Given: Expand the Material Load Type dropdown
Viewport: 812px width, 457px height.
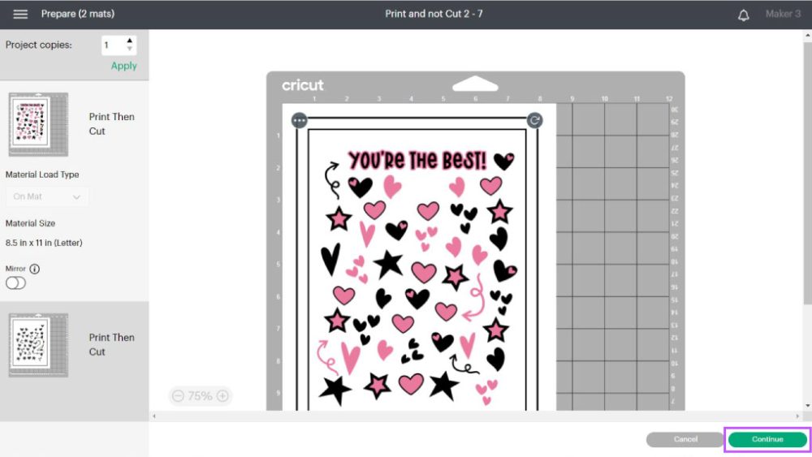Looking at the screenshot, I should (47, 196).
